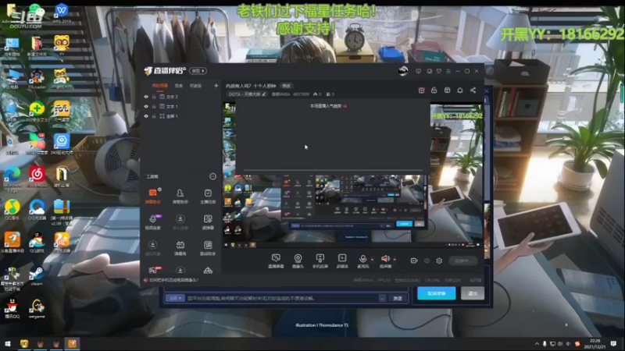Click the share icon in stream header
625x351 pixels.
(x=473, y=90)
